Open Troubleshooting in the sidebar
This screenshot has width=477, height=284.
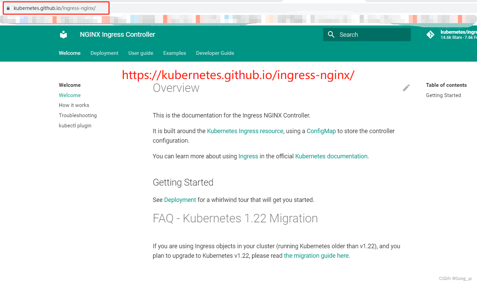(x=78, y=115)
